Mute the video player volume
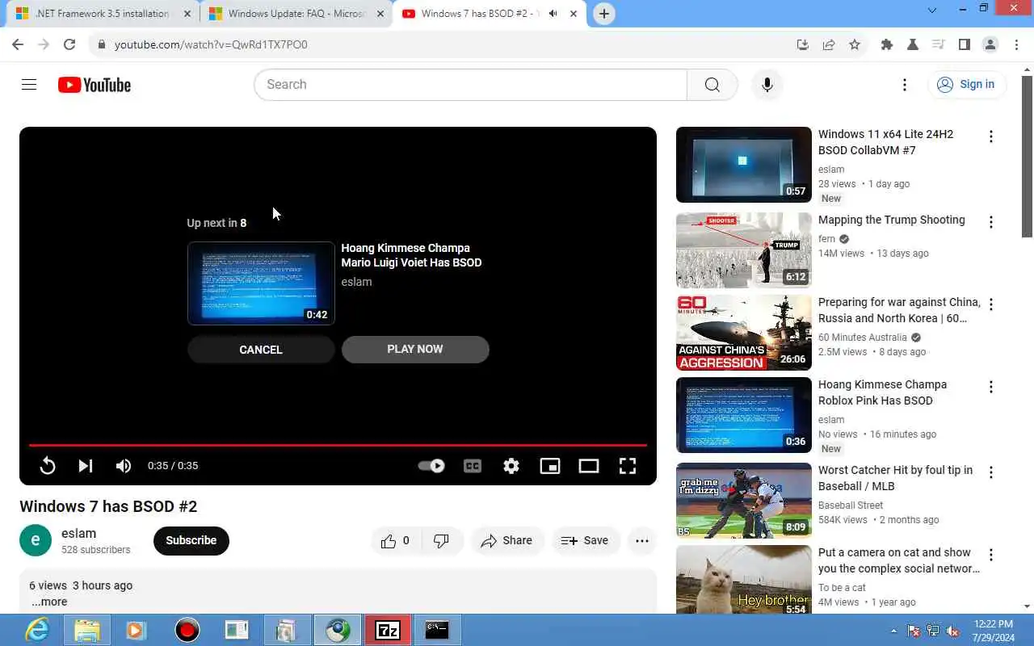 tap(124, 466)
